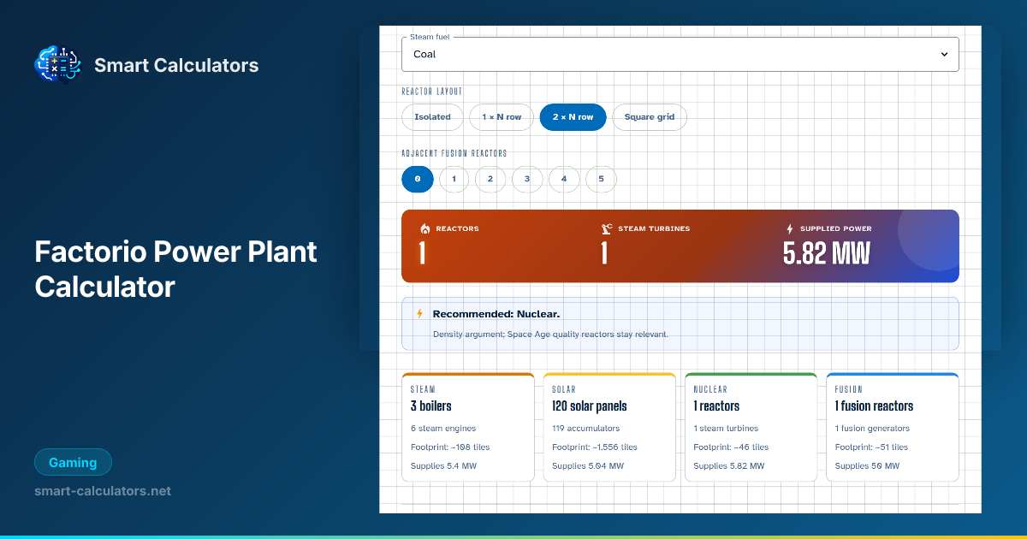Open the Nuclear card with 1 reactors
The height and width of the screenshot is (539, 1027).
(751, 427)
